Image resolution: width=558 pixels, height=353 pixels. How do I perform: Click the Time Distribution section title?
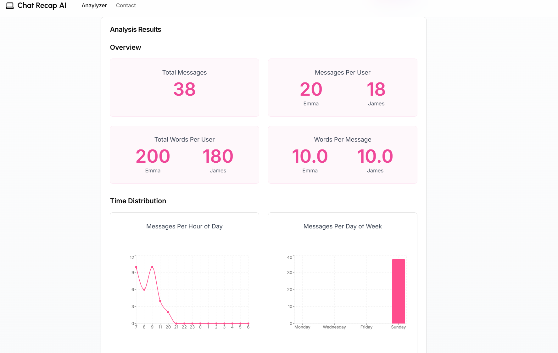tap(138, 201)
